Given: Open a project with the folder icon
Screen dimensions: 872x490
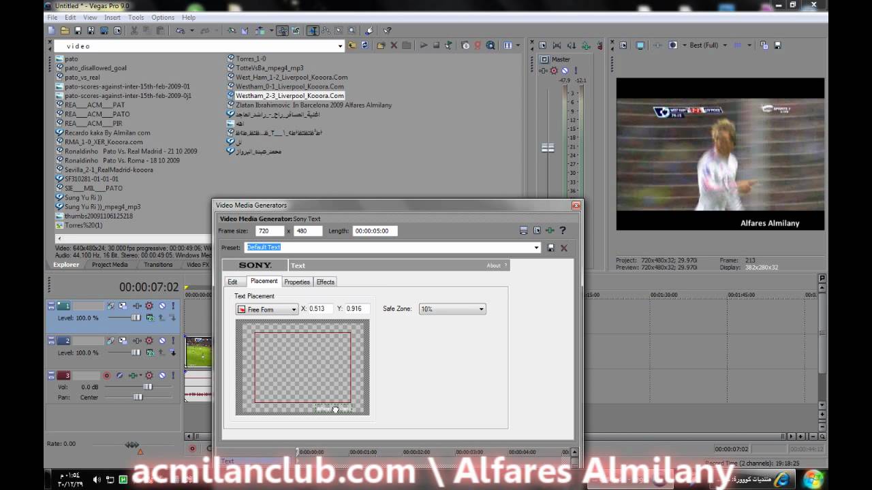Looking at the screenshot, I should tap(65, 30).
